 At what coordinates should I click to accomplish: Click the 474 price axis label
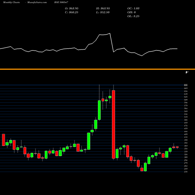pos(186,126)
